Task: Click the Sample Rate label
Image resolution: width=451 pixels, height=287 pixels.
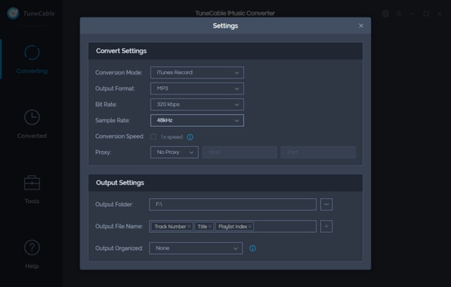Action: click(x=113, y=121)
